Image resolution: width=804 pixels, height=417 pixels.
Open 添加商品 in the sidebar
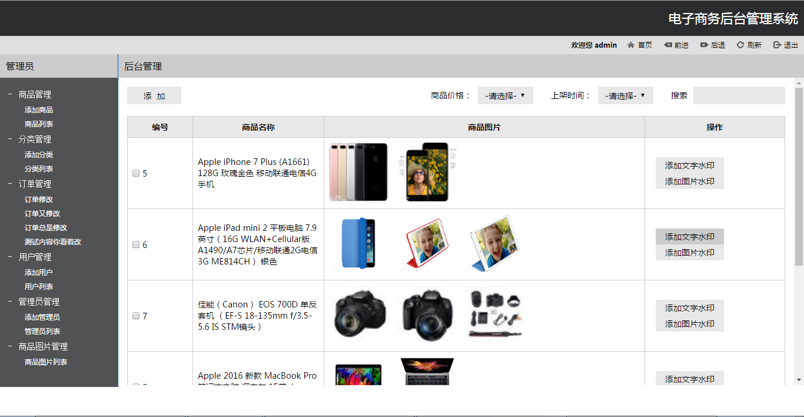click(x=39, y=110)
